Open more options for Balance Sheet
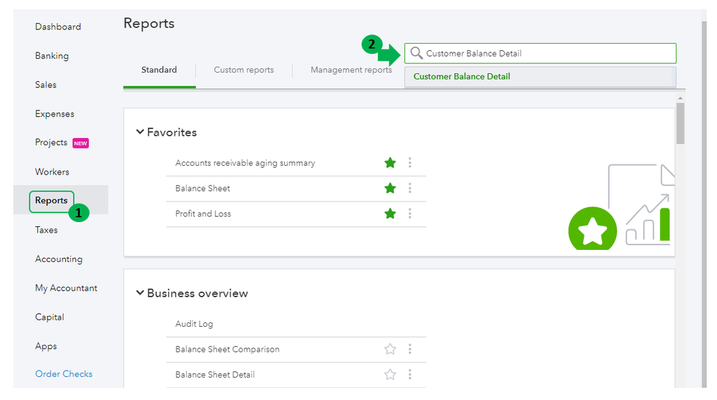Image resolution: width=717 pixels, height=400 pixels. [x=410, y=188]
